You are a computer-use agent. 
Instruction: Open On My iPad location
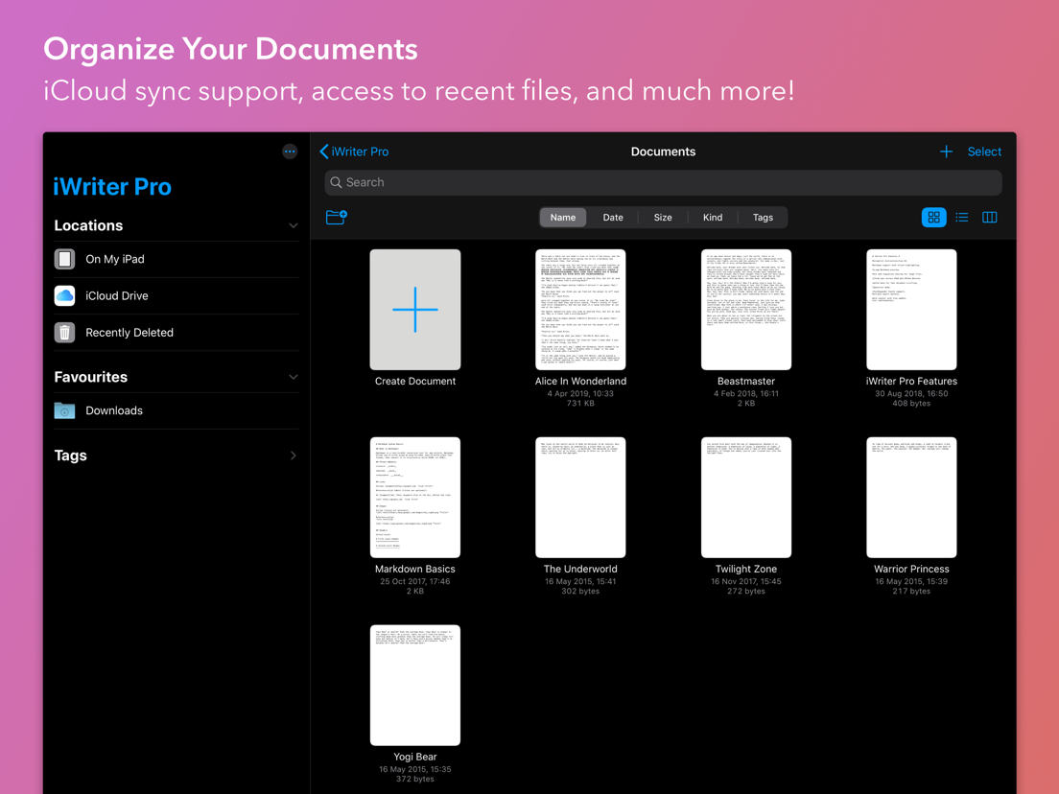[176, 259]
